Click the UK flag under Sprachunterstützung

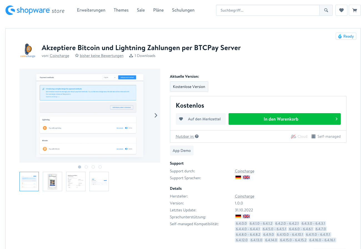(246, 217)
